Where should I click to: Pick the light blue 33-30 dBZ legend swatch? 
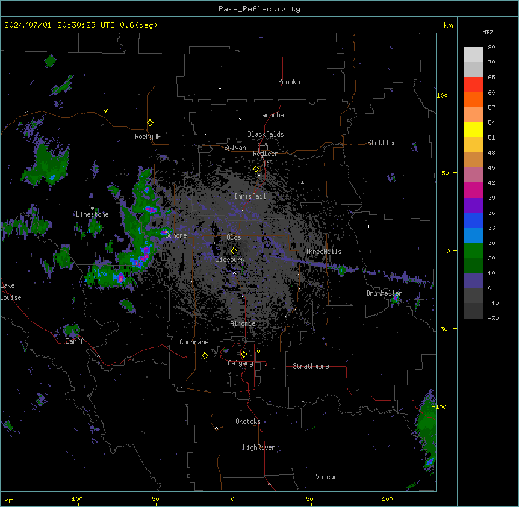tap(473, 235)
